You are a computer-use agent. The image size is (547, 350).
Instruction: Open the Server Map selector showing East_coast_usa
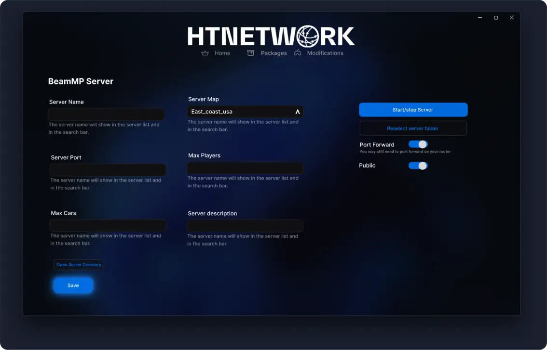pos(245,111)
